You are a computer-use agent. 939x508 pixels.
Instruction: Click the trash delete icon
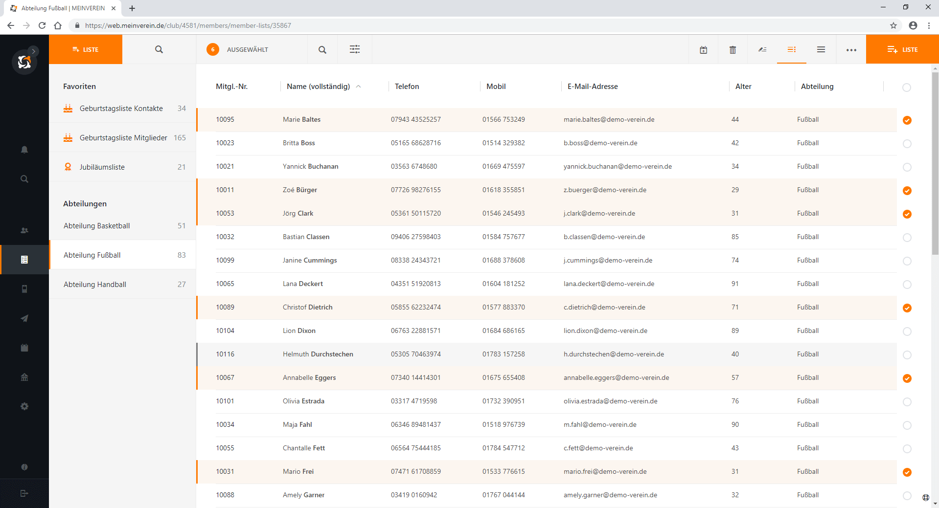pyautogui.click(x=733, y=49)
